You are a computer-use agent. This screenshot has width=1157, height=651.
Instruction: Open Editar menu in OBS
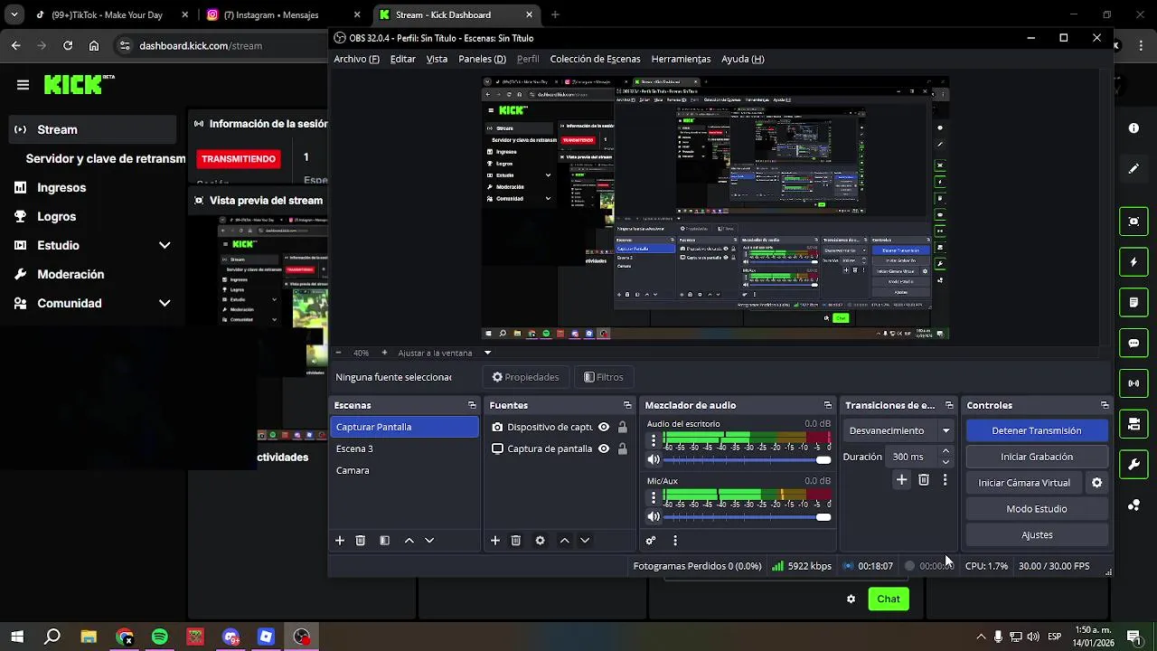pos(403,59)
